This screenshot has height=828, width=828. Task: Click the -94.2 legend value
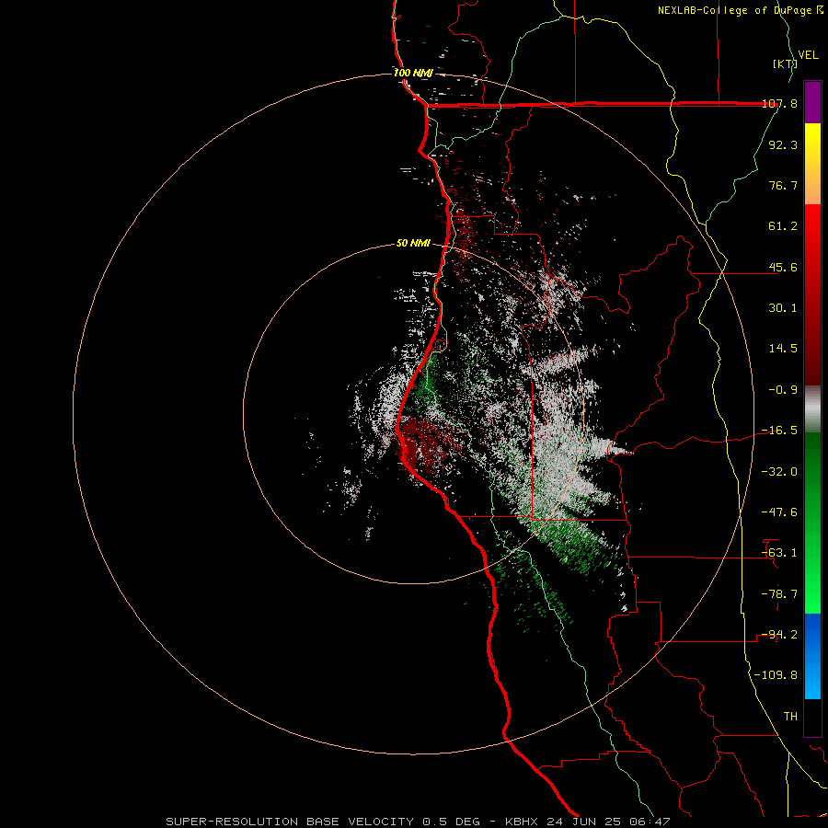pos(779,635)
